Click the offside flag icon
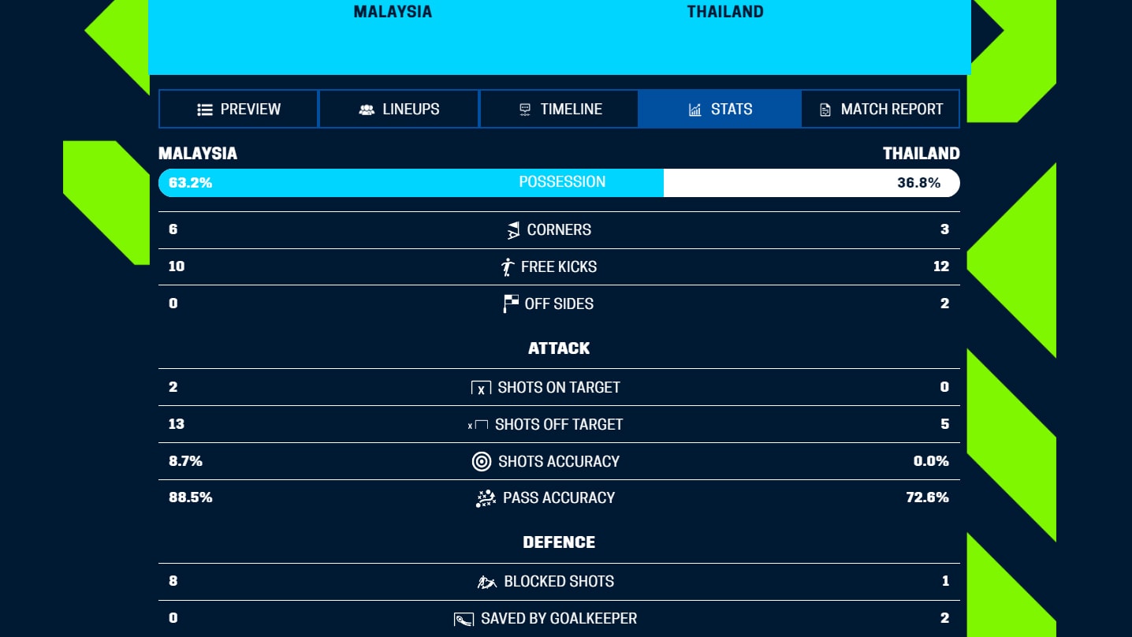This screenshot has width=1132, height=637. point(511,304)
